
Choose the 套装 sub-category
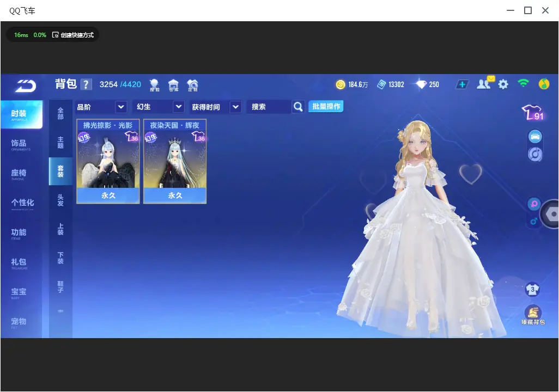(60, 171)
